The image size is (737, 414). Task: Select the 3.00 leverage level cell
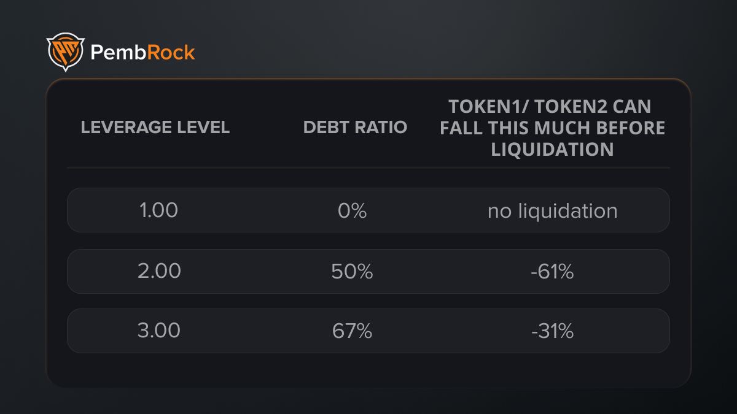pos(159,331)
